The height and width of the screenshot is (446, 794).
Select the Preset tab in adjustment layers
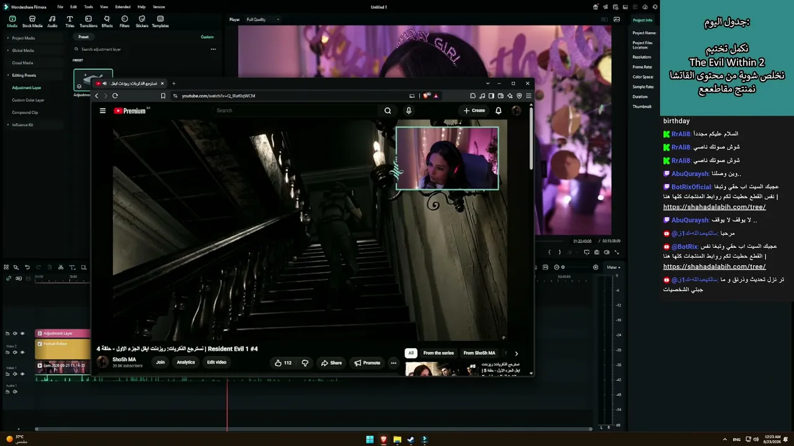(x=83, y=37)
